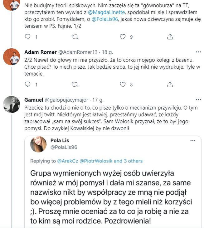
Task: Open more options on Adam Romer's tweet
Action: click(x=198, y=51)
